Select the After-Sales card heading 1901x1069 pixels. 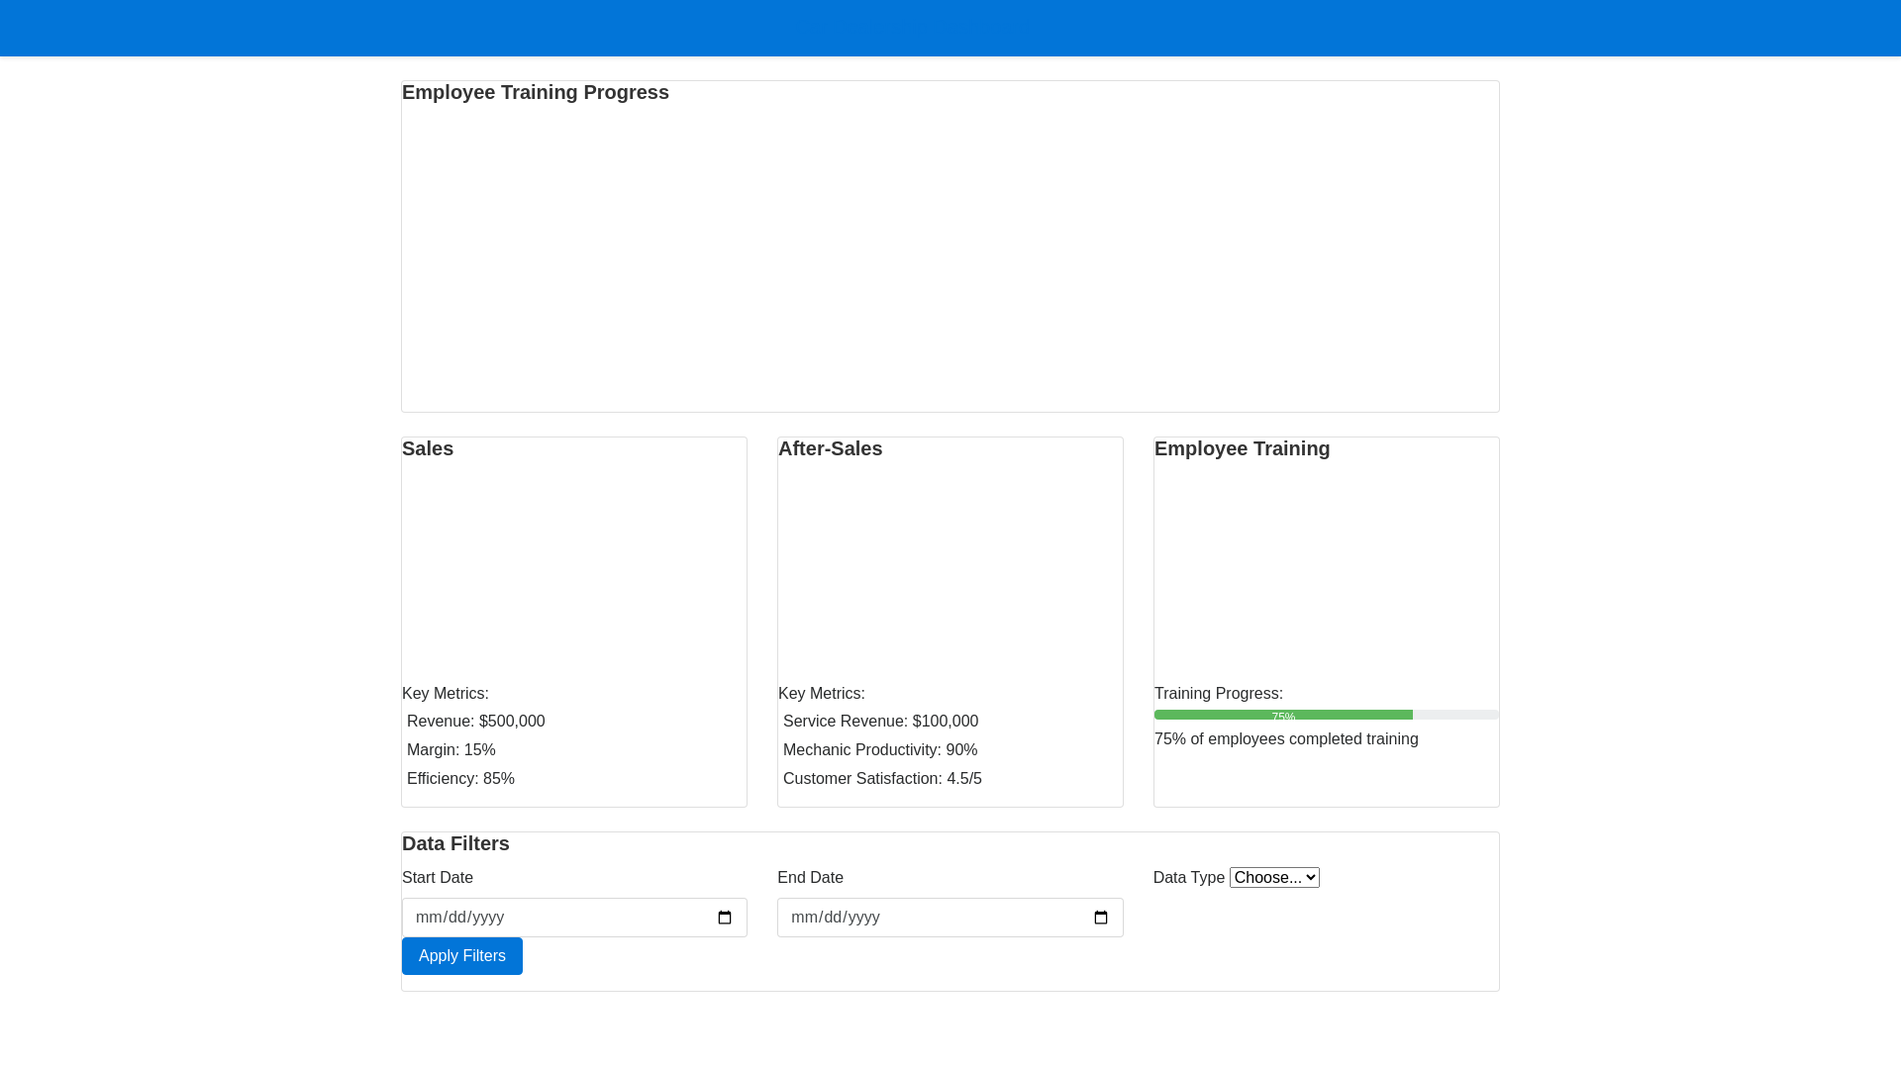(830, 448)
